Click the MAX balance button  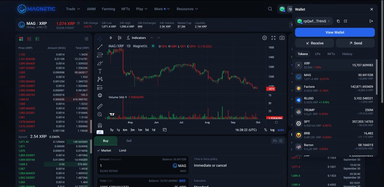click(182, 181)
